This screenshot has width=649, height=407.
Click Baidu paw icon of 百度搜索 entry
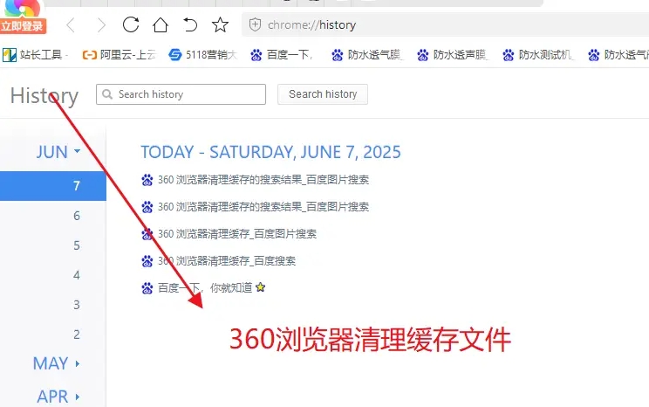pyautogui.click(x=147, y=260)
